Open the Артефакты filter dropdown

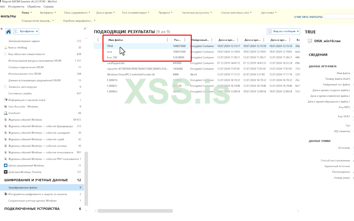tap(48, 13)
